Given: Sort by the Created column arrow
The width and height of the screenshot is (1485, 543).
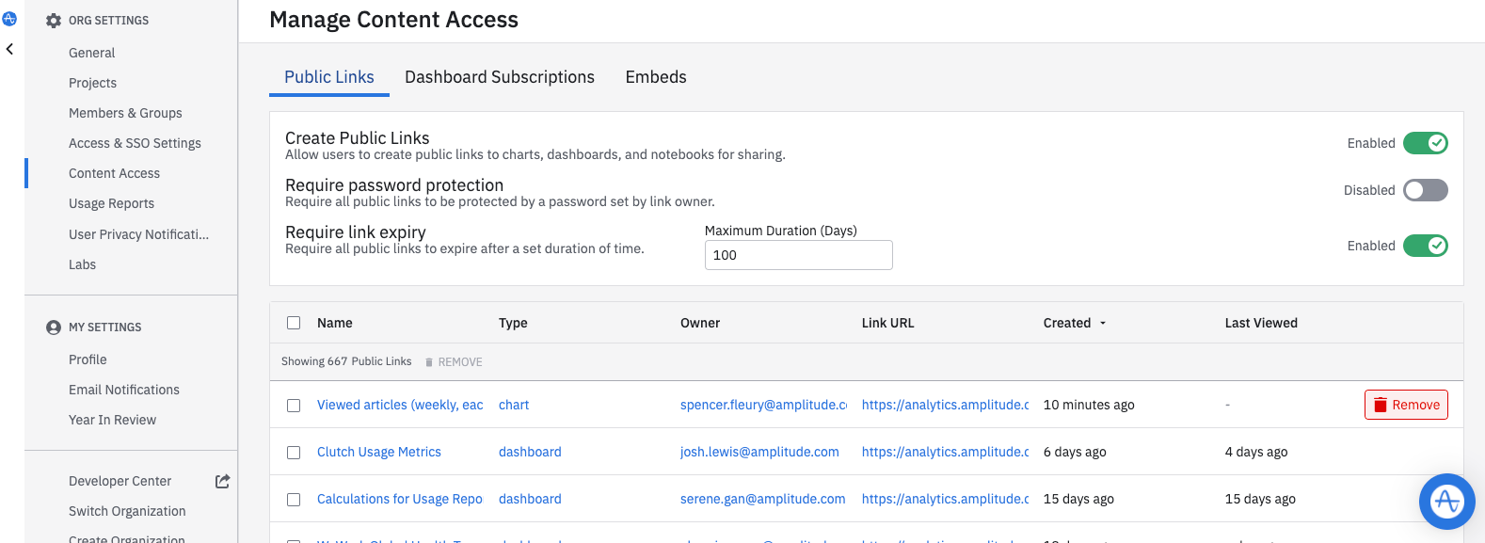Looking at the screenshot, I should [x=1103, y=323].
